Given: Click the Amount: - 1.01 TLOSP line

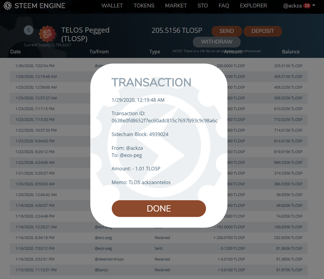Looking at the screenshot, I should coord(136,169).
